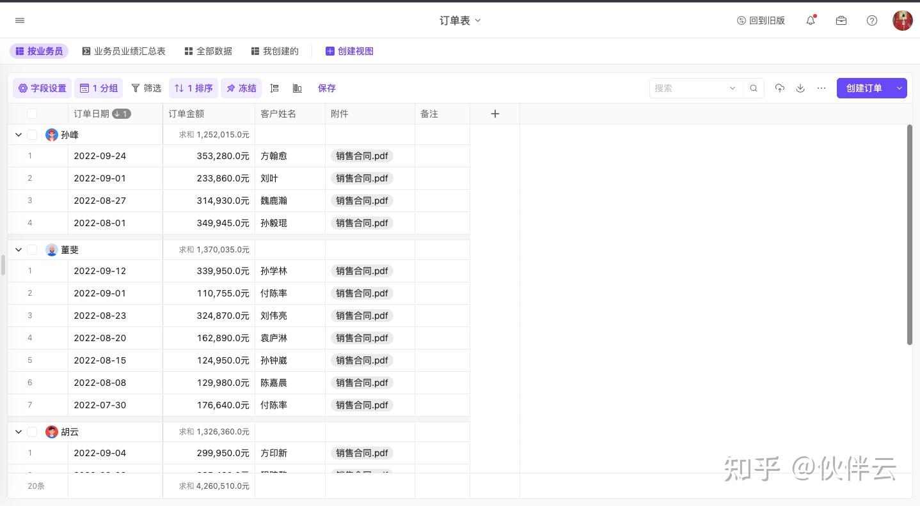Open the 筛选 filter button

(146, 88)
